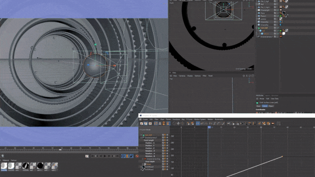The image size is (315, 177).
Task: Toggle Plane2 green enable checkmark
Action: pyautogui.click(x=278, y=16)
